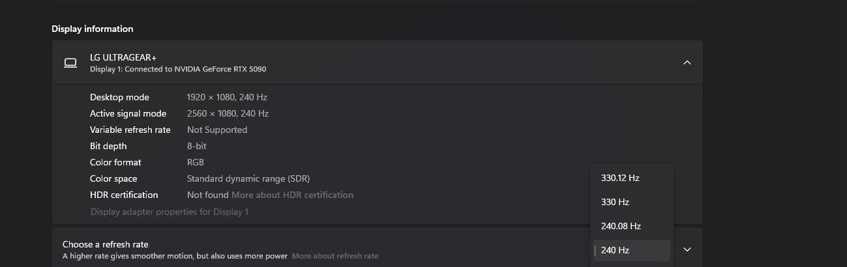
Task: Open the More about HDR certification link
Action: pos(292,195)
